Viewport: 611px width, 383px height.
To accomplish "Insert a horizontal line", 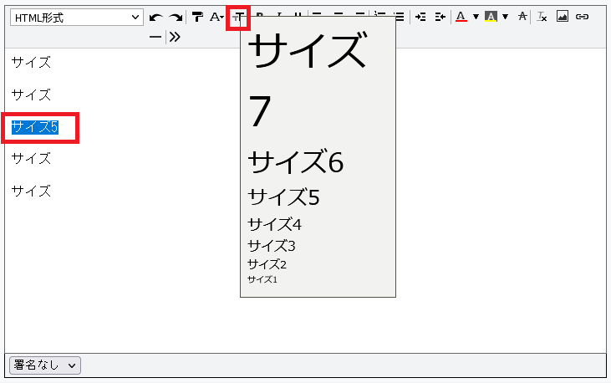I will pos(155,37).
